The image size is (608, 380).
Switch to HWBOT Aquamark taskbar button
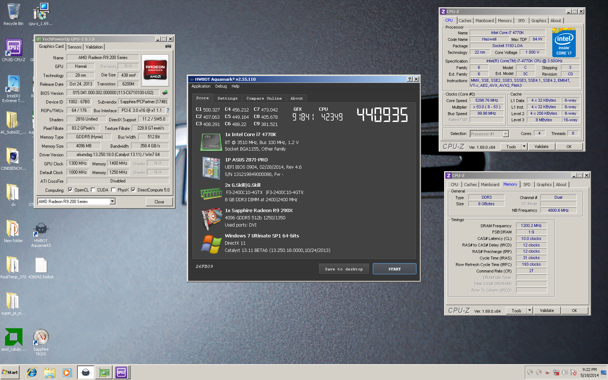[x=86, y=372]
